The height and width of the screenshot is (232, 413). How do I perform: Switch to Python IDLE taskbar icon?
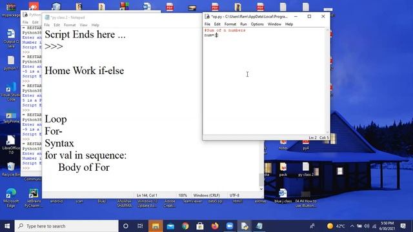(245, 226)
